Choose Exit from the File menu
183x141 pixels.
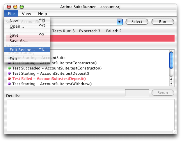pos(27,59)
